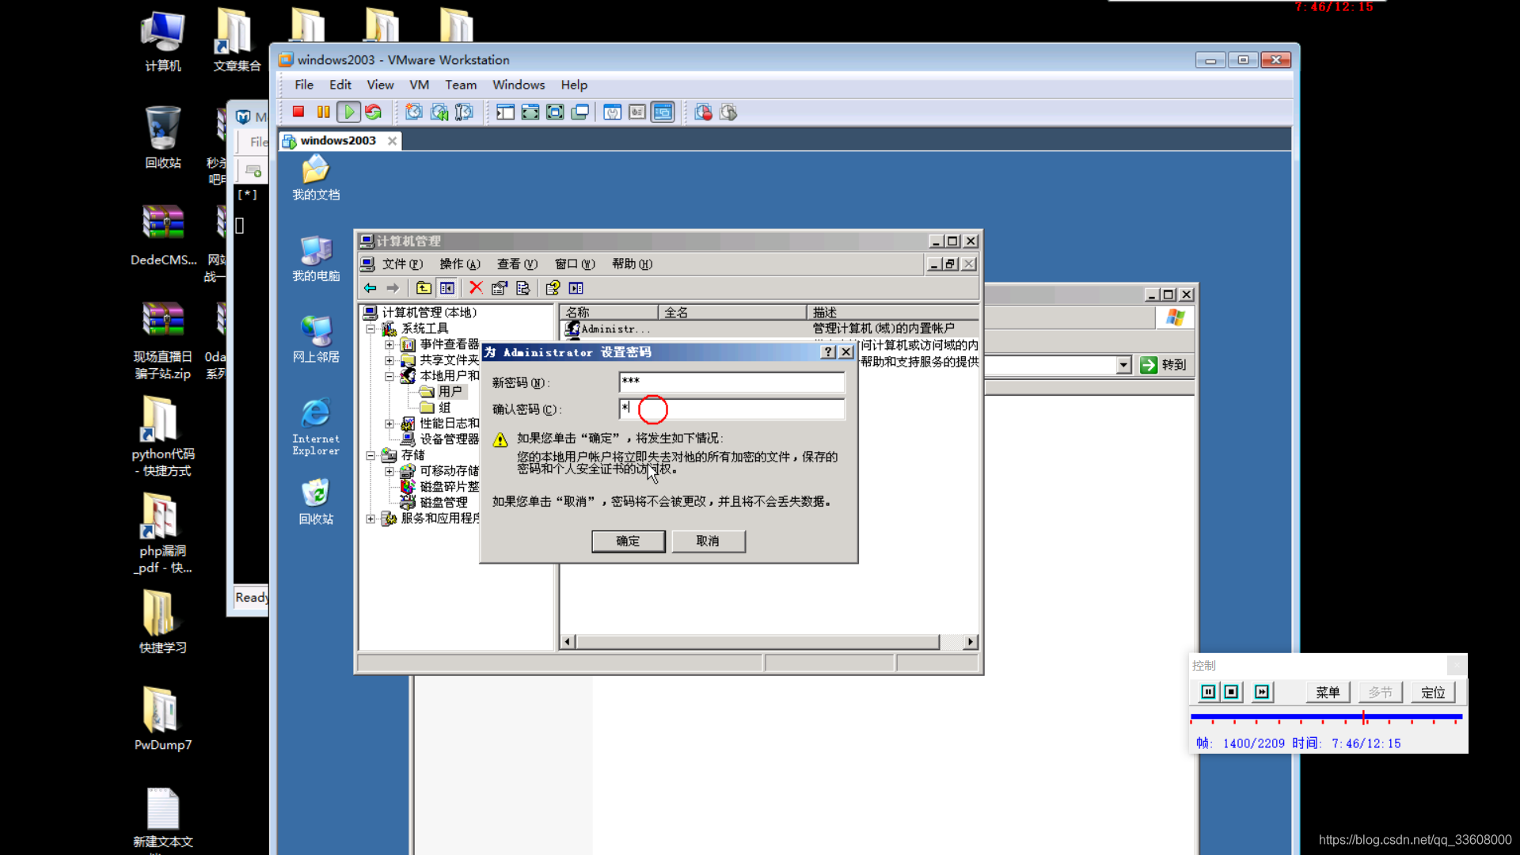Open the VMware File menu
The height and width of the screenshot is (855, 1520).
coord(304,85)
